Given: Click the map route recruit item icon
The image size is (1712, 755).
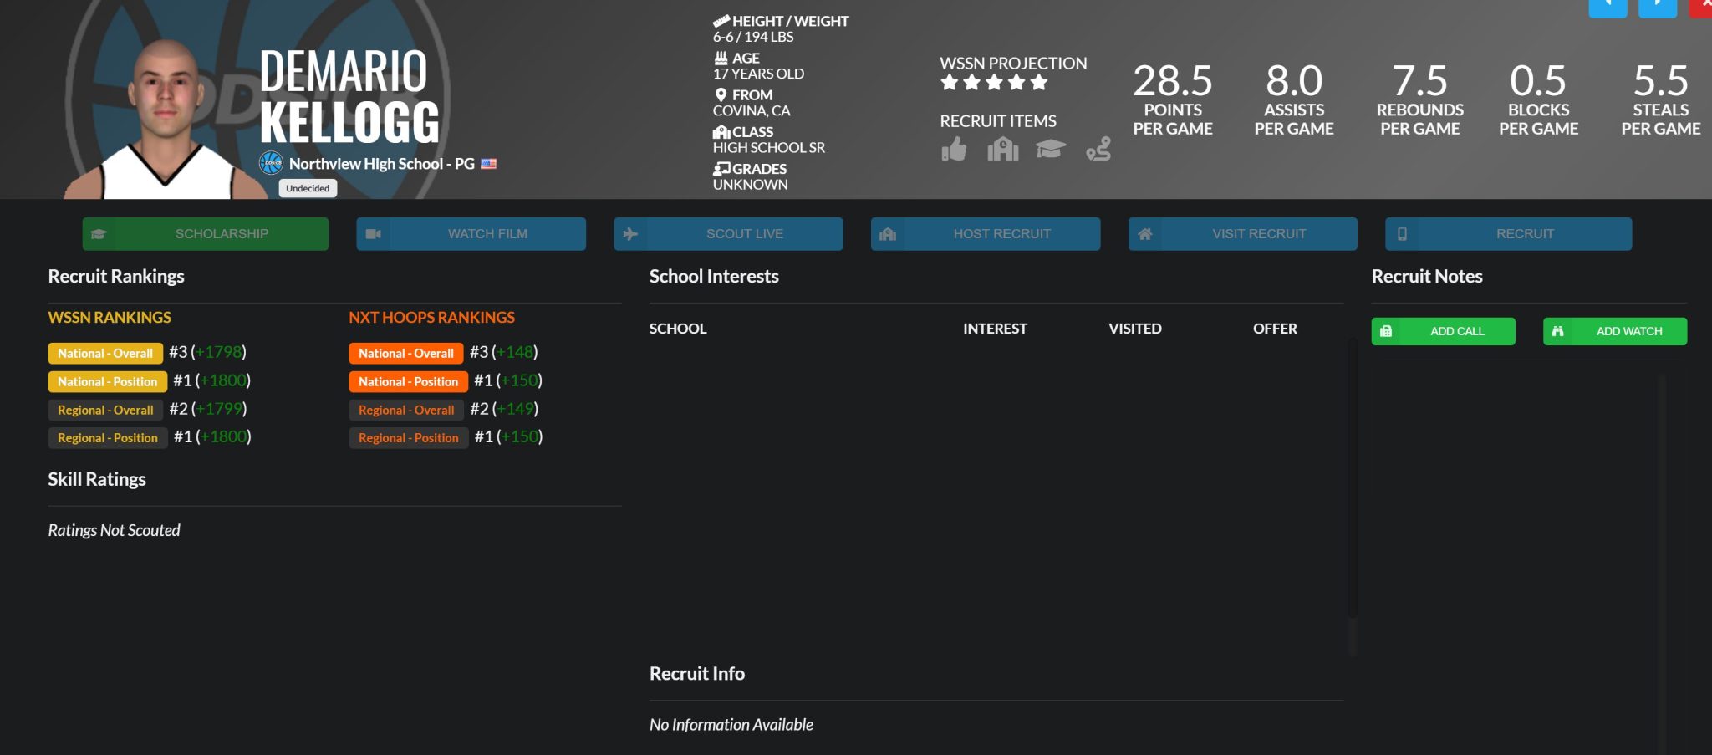Looking at the screenshot, I should tap(1098, 149).
